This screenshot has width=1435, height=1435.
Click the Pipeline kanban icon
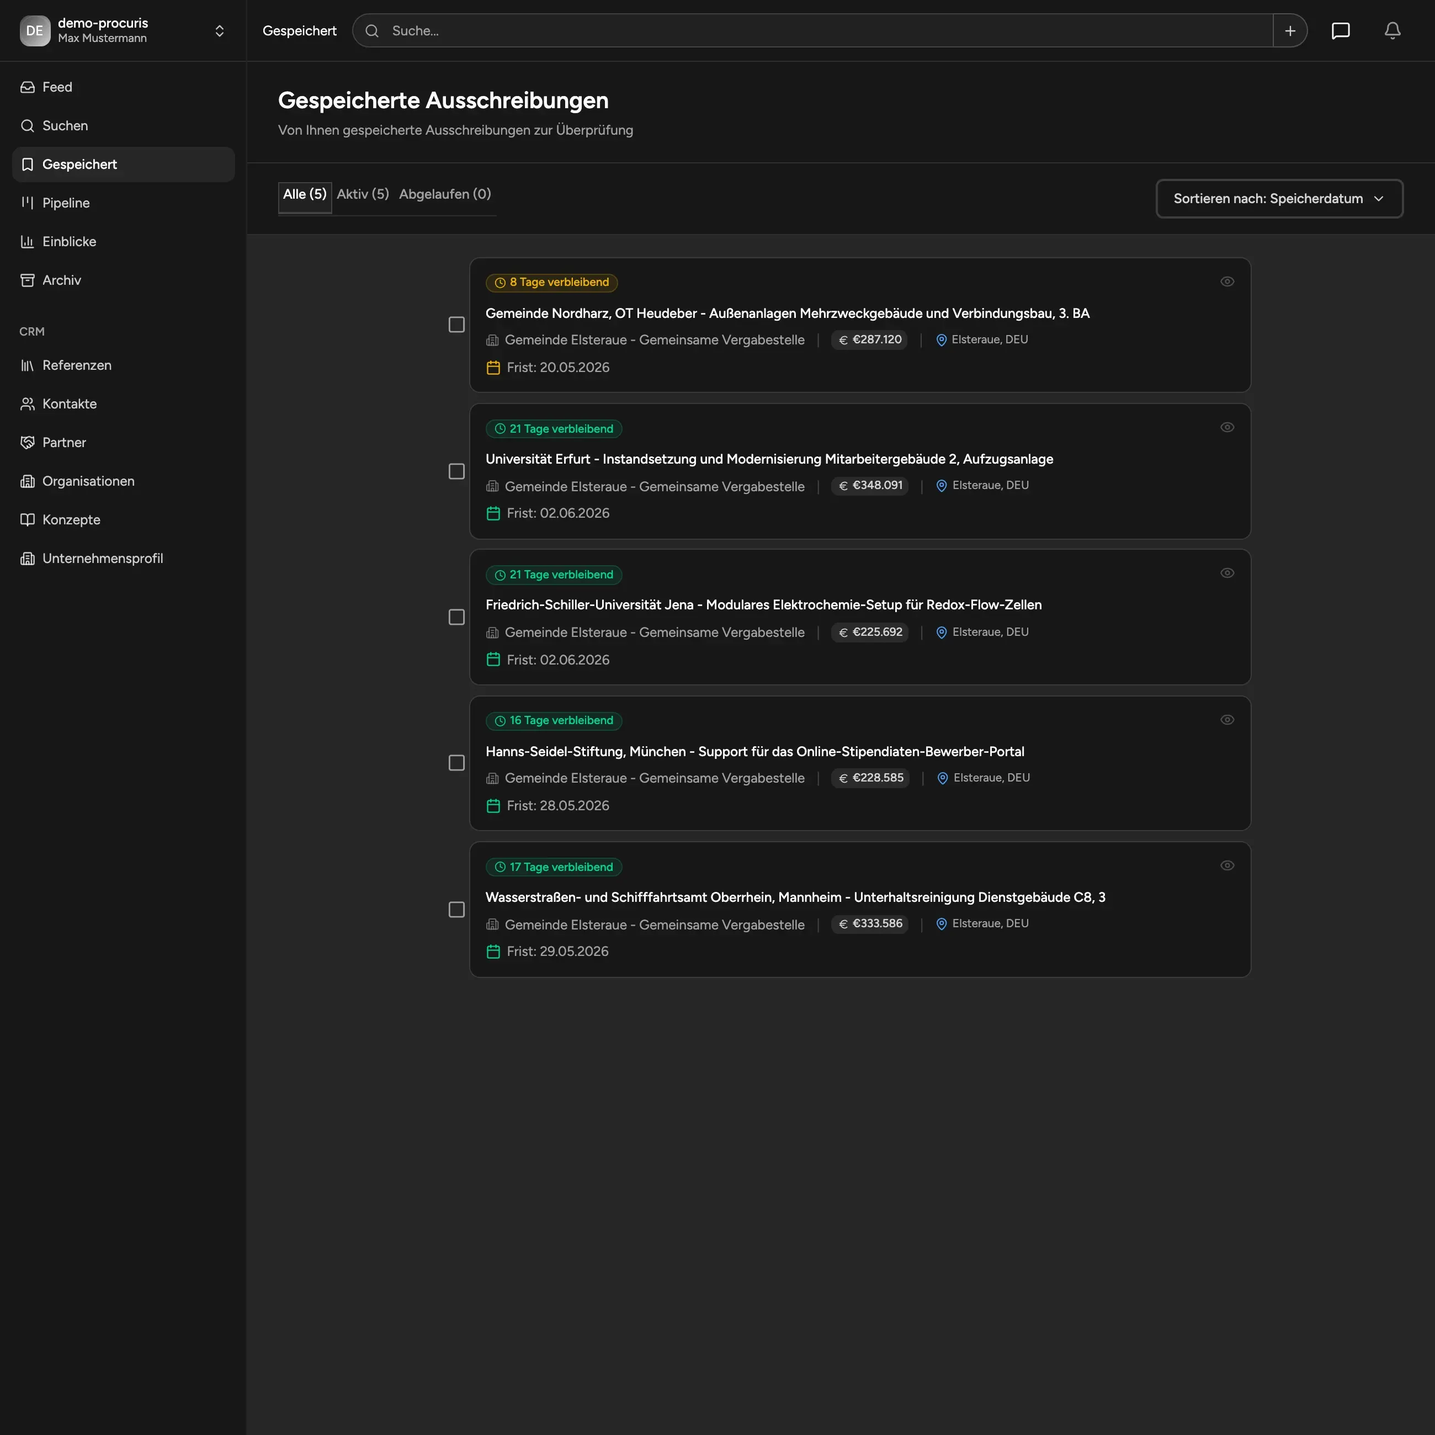click(x=28, y=203)
